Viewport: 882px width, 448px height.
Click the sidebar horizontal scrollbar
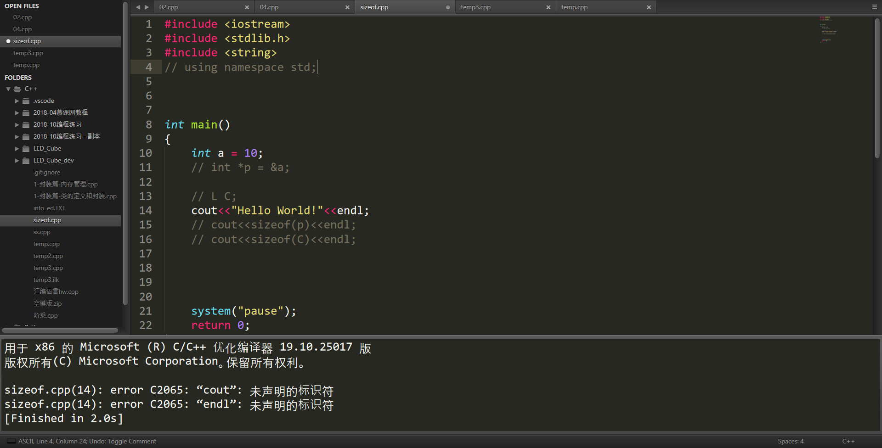pyautogui.click(x=60, y=330)
